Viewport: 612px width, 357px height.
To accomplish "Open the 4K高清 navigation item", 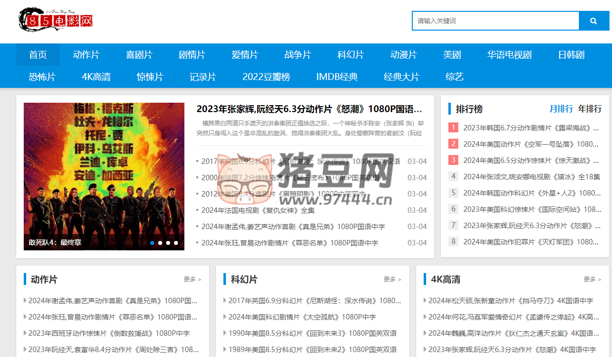I will pyautogui.click(x=96, y=77).
